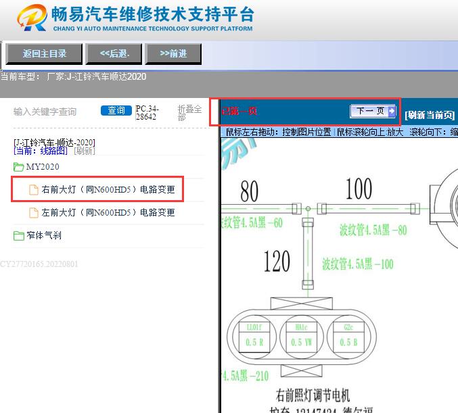Click the 已第一页 status text
The height and width of the screenshot is (413, 458).
pyautogui.click(x=239, y=112)
